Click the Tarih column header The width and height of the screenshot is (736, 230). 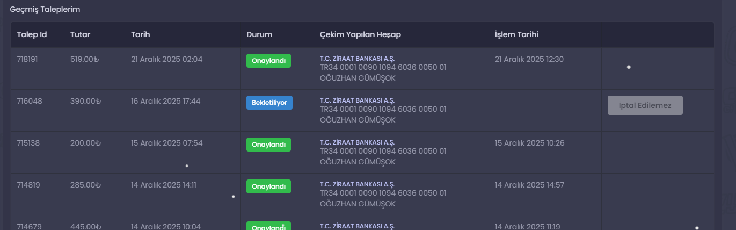pos(140,34)
